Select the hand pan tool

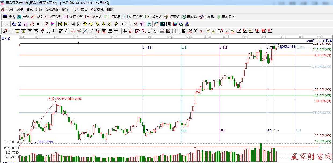[124, 24]
